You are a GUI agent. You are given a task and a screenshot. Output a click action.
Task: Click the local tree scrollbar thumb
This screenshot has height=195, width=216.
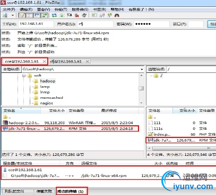tap(141, 88)
